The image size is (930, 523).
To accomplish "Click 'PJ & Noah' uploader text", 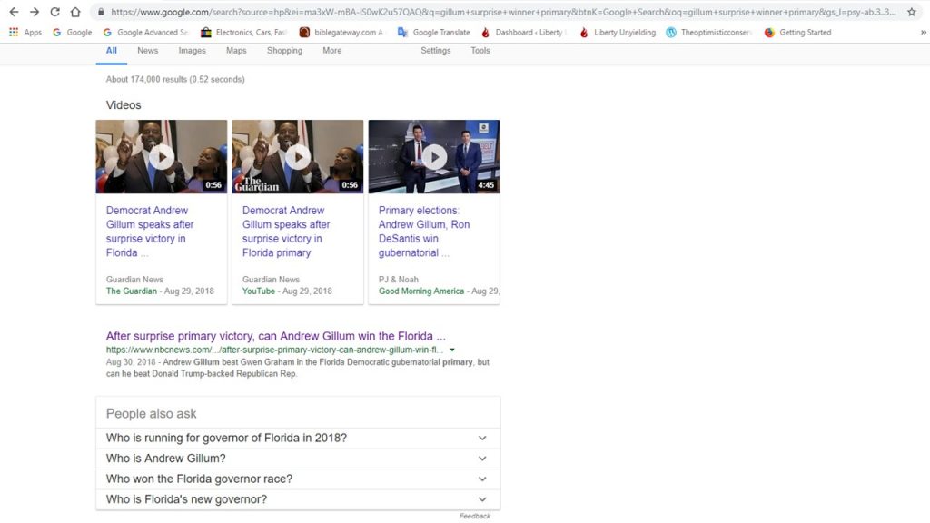I will (399, 280).
